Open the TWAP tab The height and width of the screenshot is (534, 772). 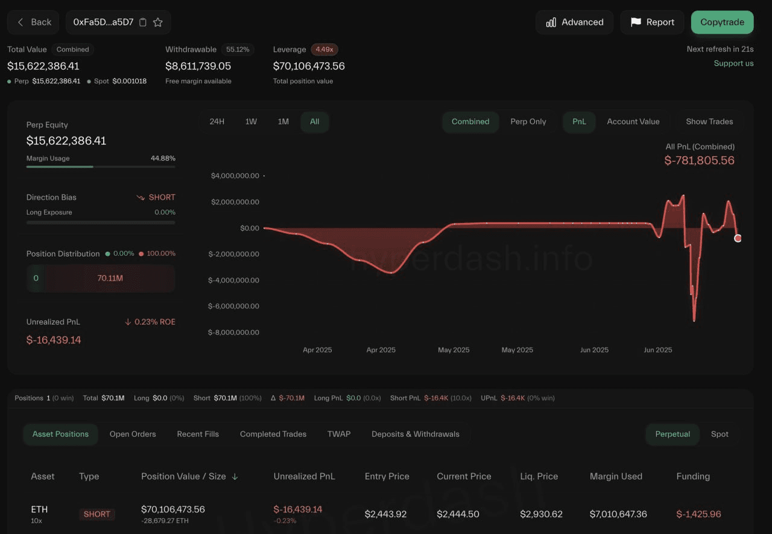[339, 434]
